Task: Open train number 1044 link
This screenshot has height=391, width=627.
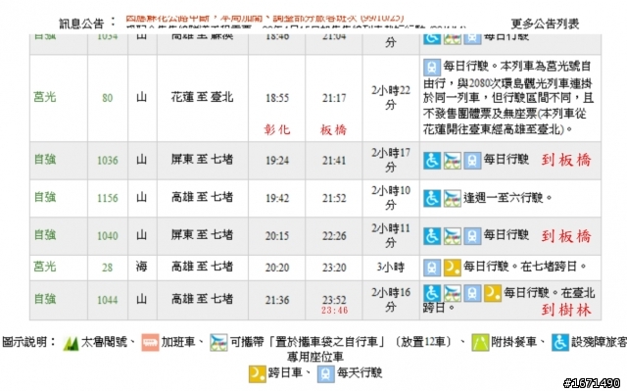Action: coord(108,300)
